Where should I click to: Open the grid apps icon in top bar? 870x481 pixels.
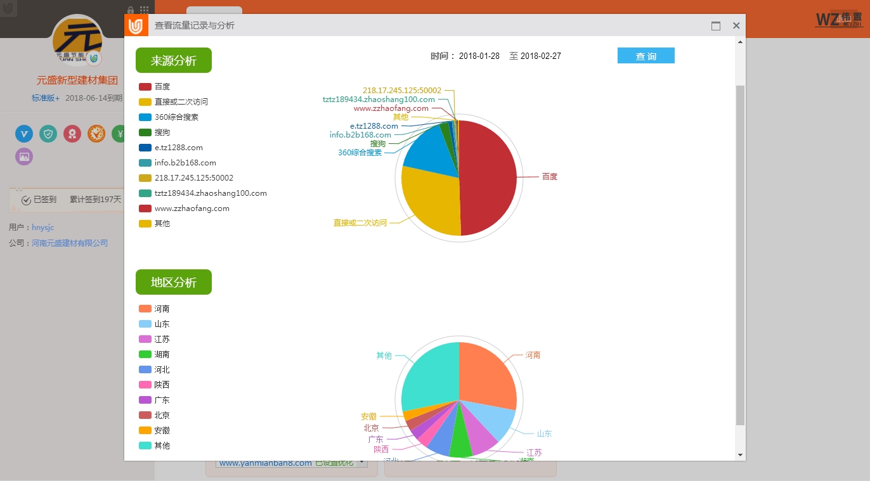click(145, 11)
